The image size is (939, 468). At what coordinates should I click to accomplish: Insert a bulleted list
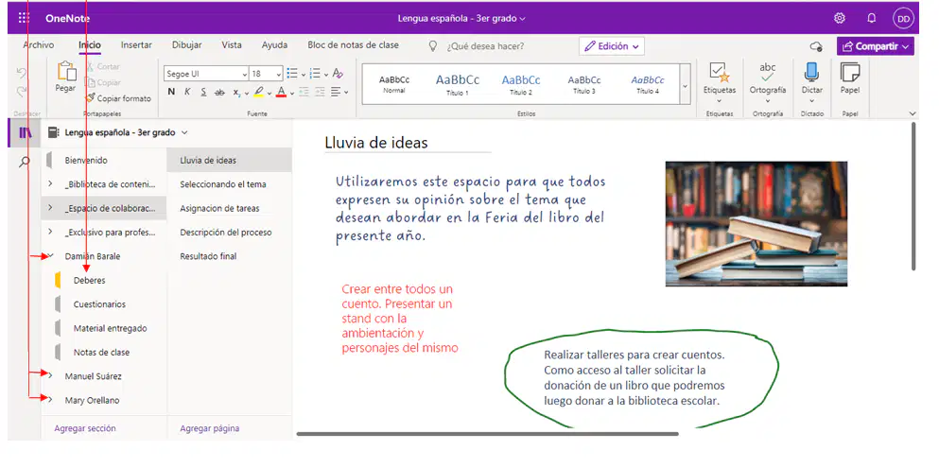(292, 74)
